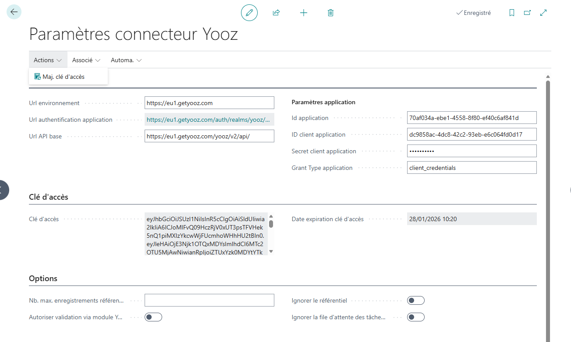Open page in new window icon
The image size is (571, 342).
[x=527, y=13]
